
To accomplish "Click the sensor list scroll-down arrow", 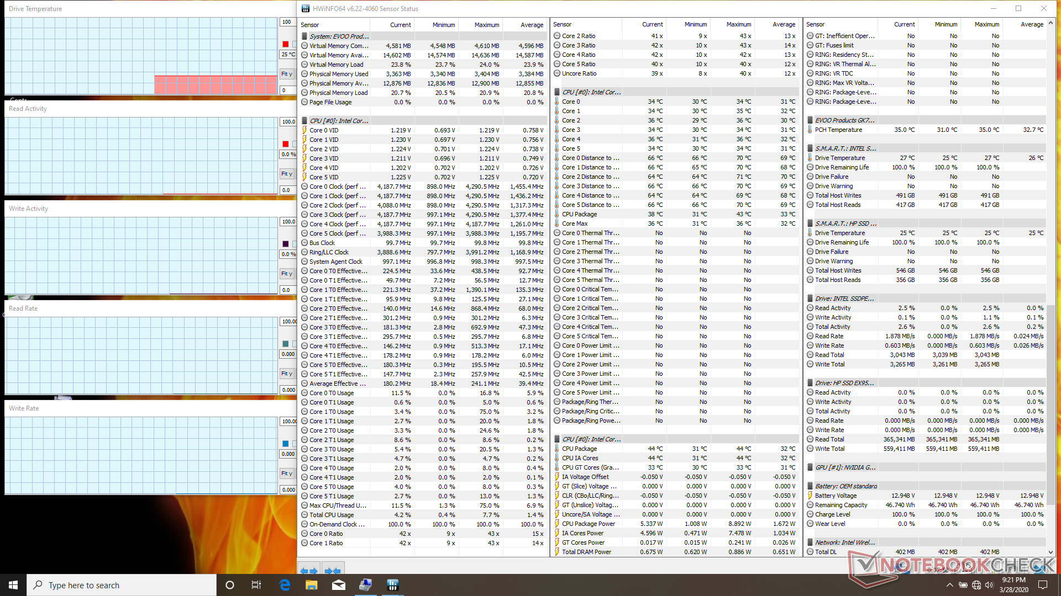I will pyautogui.click(x=1051, y=552).
